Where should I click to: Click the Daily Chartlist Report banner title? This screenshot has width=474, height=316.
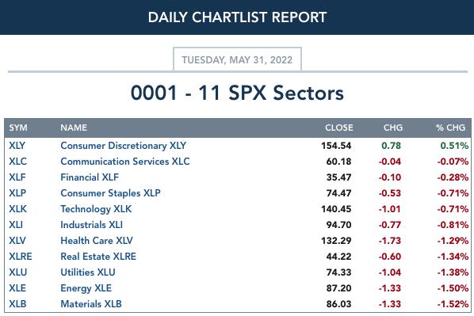click(x=237, y=17)
